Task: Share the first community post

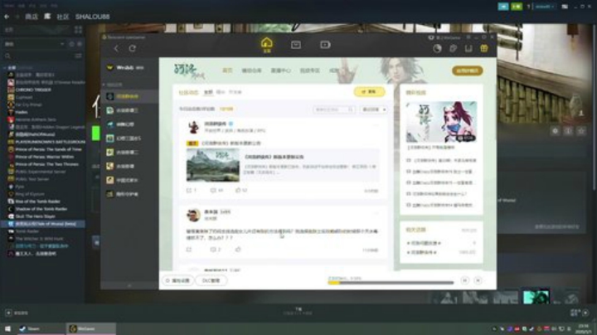Action: tap(191, 190)
